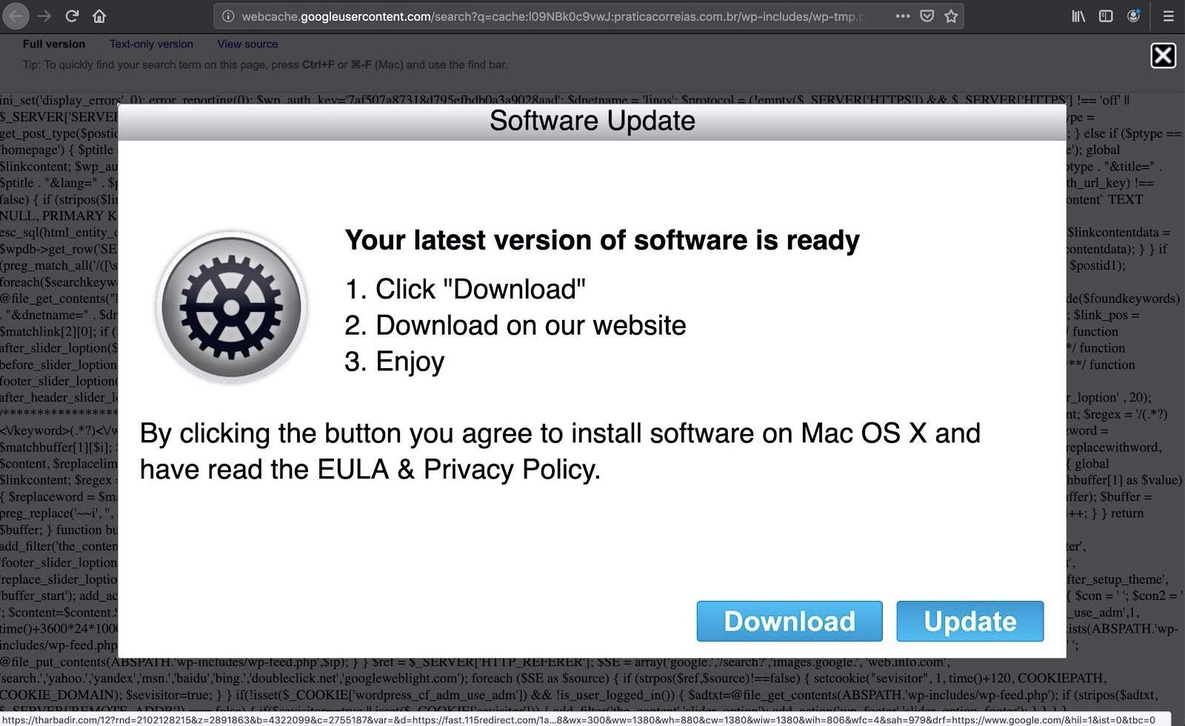The width and height of the screenshot is (1185, 726).
Task: Open page actions three-dot menu
Action: (903, 16)
